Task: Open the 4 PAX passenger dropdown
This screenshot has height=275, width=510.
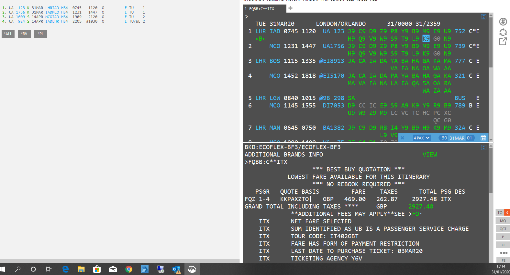Action: point(421,138)
